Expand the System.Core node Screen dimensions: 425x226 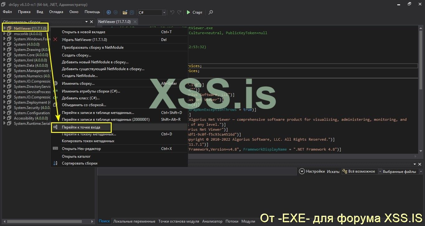pyautogui.click(x=4, y=55)
